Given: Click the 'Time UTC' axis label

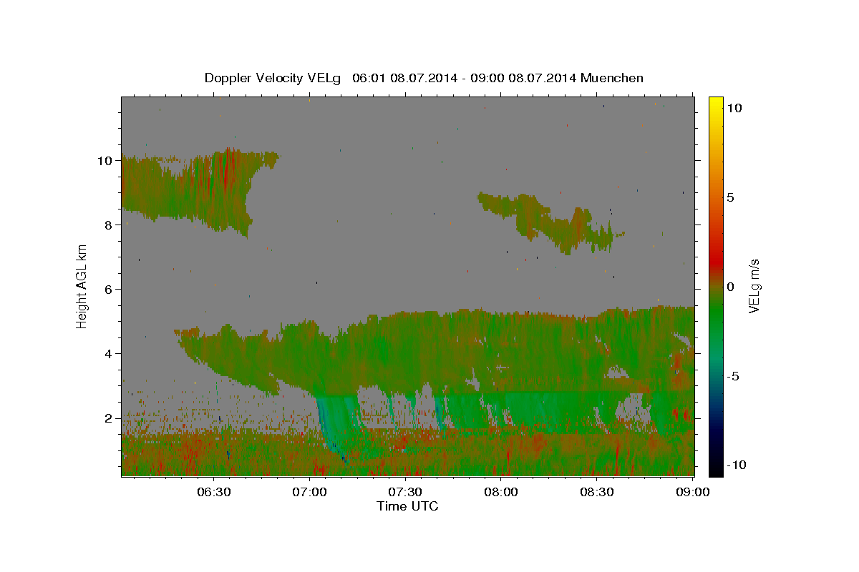Looking at the screenshot, I should pyautogui.click(x=407, y=506).
